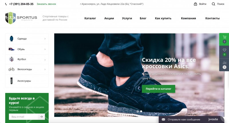Click the Заказать звонок link
The height and width of the screenshot is (123, 229).
[x=46, y=4]
